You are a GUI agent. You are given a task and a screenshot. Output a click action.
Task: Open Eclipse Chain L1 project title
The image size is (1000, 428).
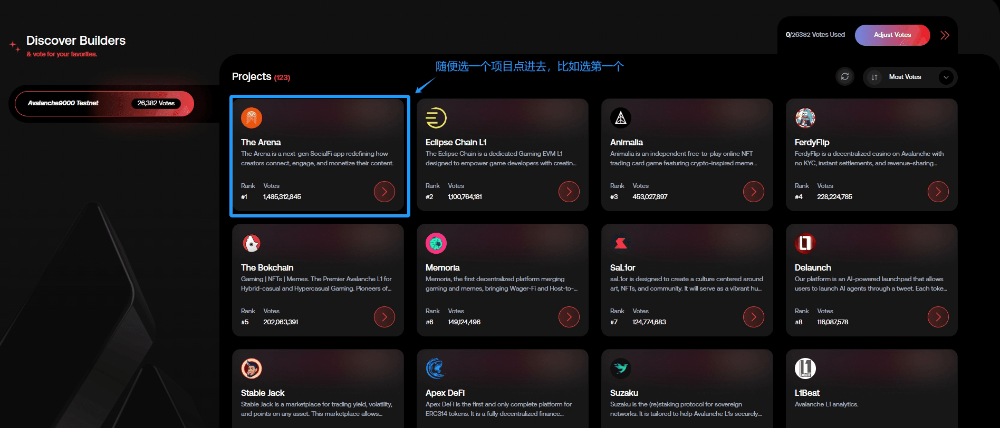click(x=456, y=142)
